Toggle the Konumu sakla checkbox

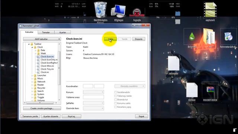pyautogui.click(x=116, y=103)
